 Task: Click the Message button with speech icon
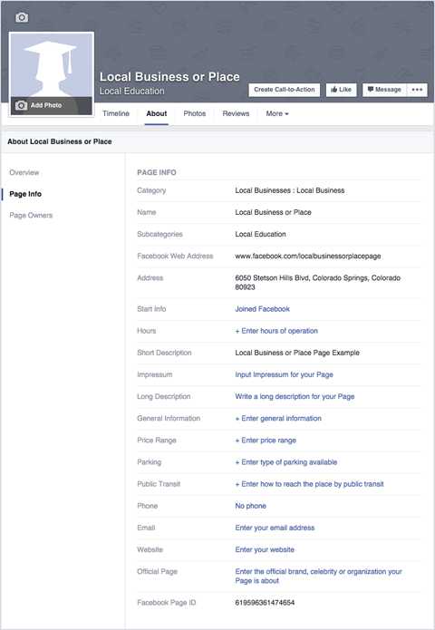384,90
